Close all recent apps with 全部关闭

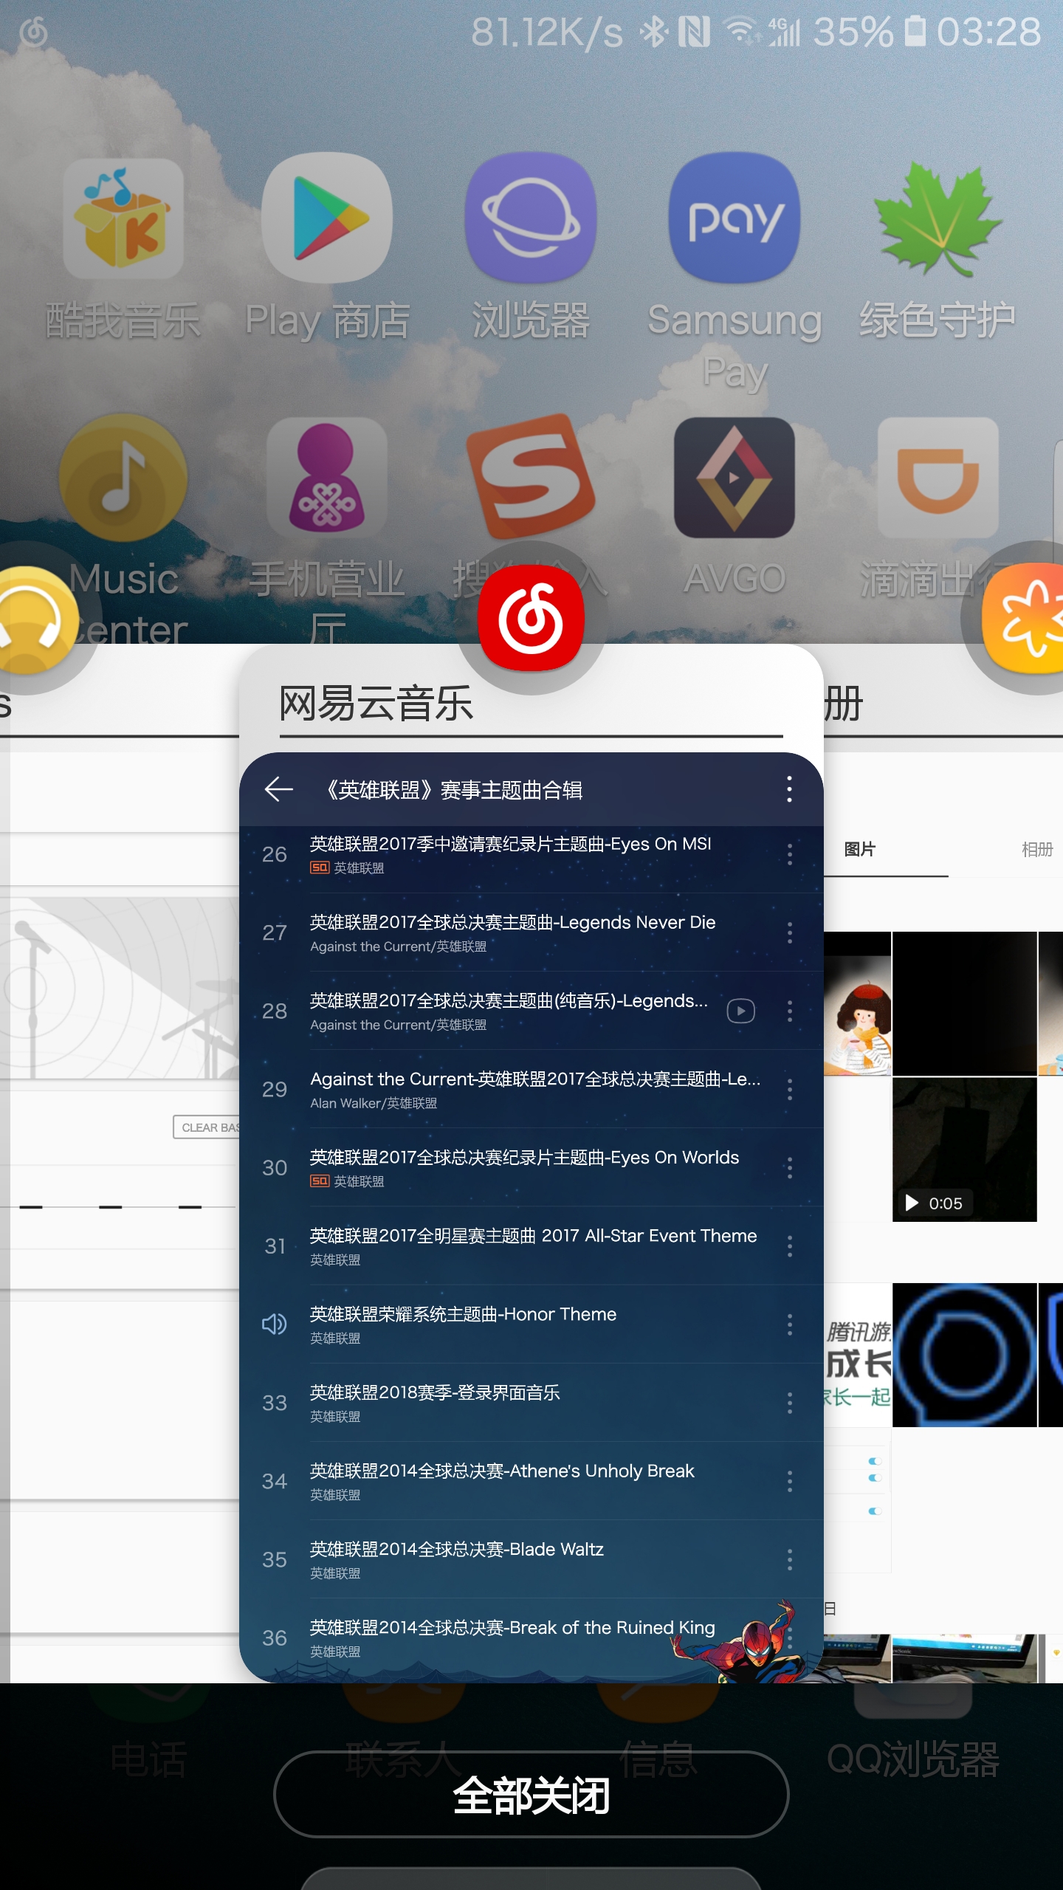pos(531,1794)
